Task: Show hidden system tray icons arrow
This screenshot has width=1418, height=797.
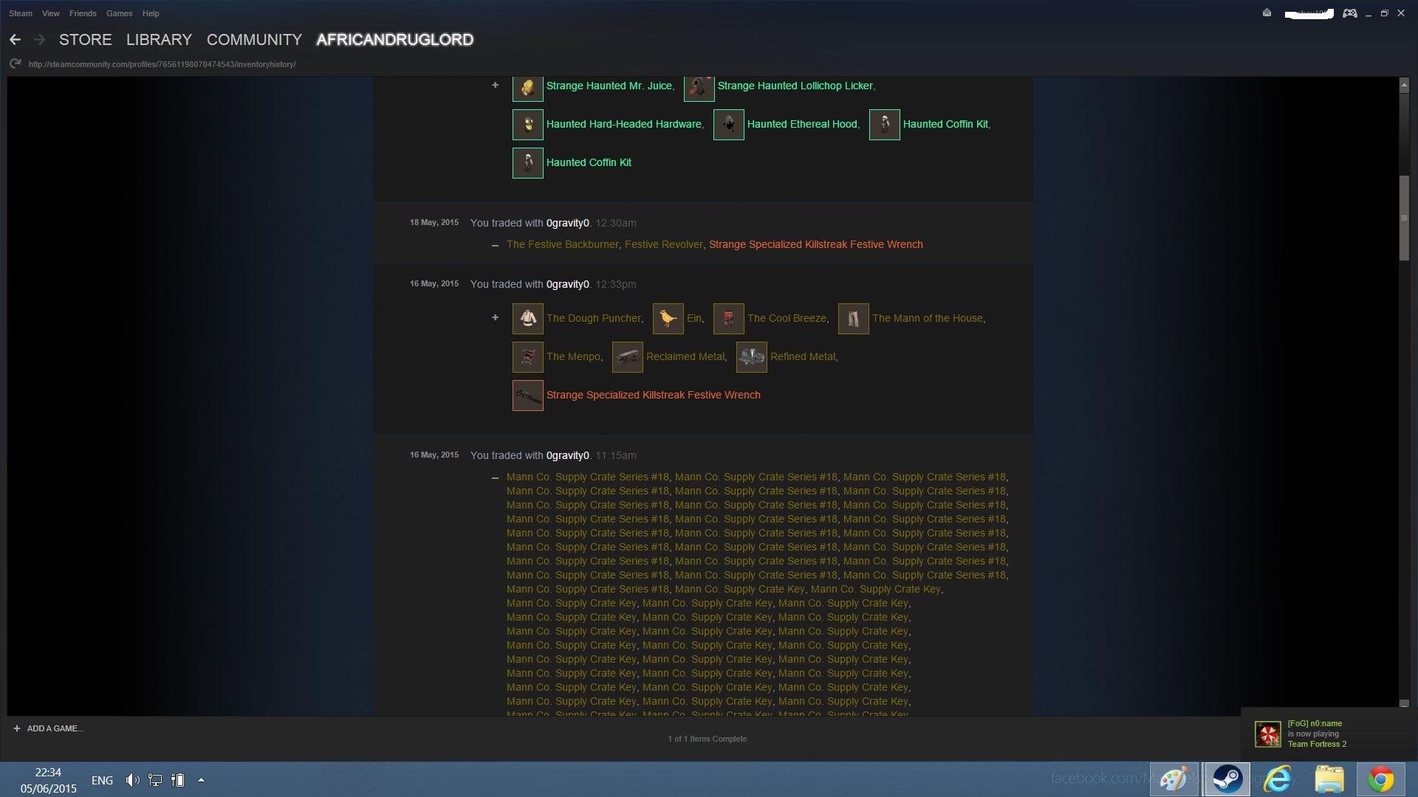Action: (201, 780)
